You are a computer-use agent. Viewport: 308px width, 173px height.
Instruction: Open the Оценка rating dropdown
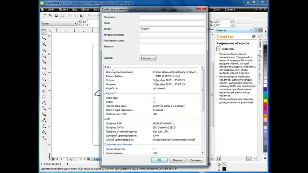[148, 58]
